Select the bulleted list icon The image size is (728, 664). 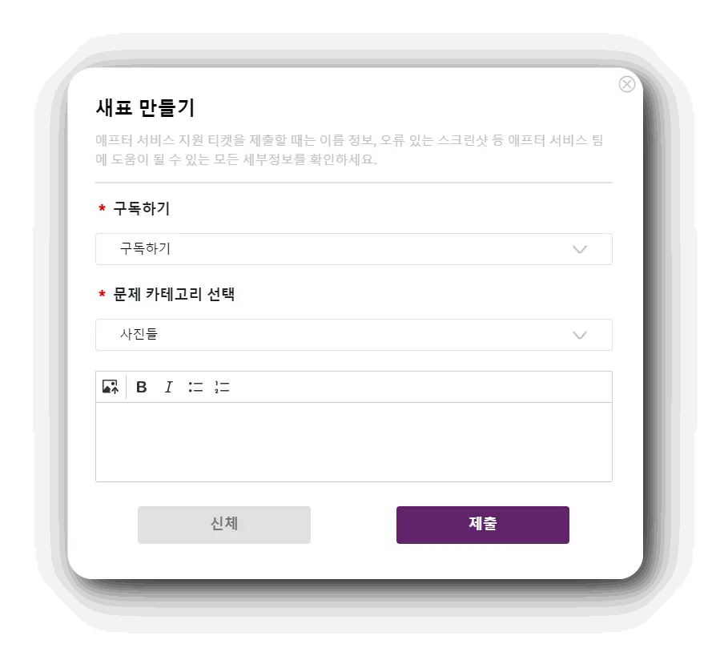195,386
